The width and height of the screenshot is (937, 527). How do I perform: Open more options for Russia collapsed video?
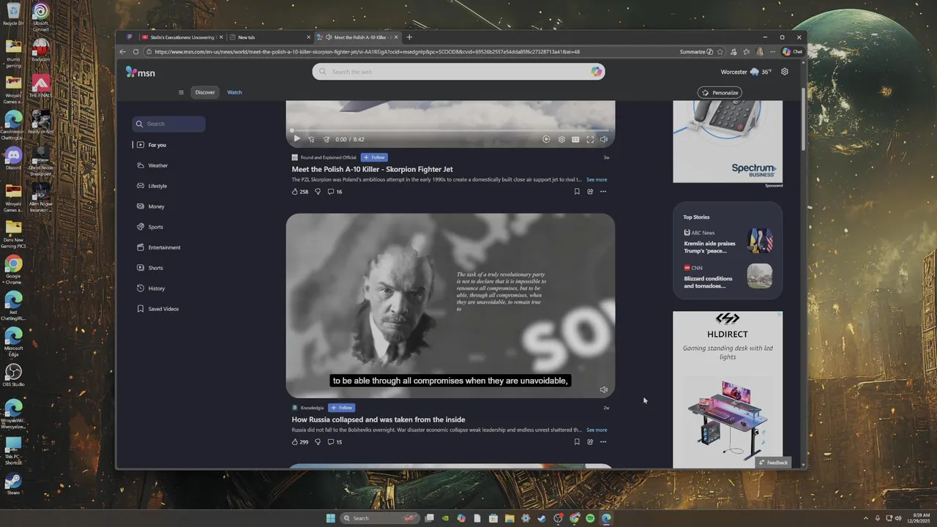pyautogui.click(x=603, y=442)
